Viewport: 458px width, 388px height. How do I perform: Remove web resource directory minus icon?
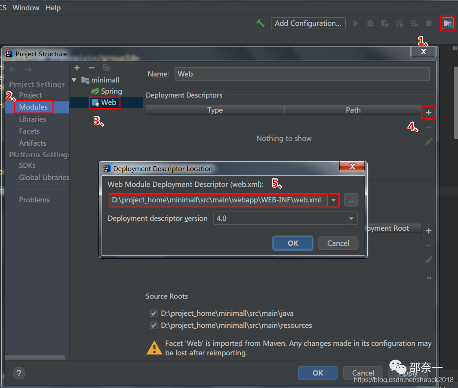point(428,245)
